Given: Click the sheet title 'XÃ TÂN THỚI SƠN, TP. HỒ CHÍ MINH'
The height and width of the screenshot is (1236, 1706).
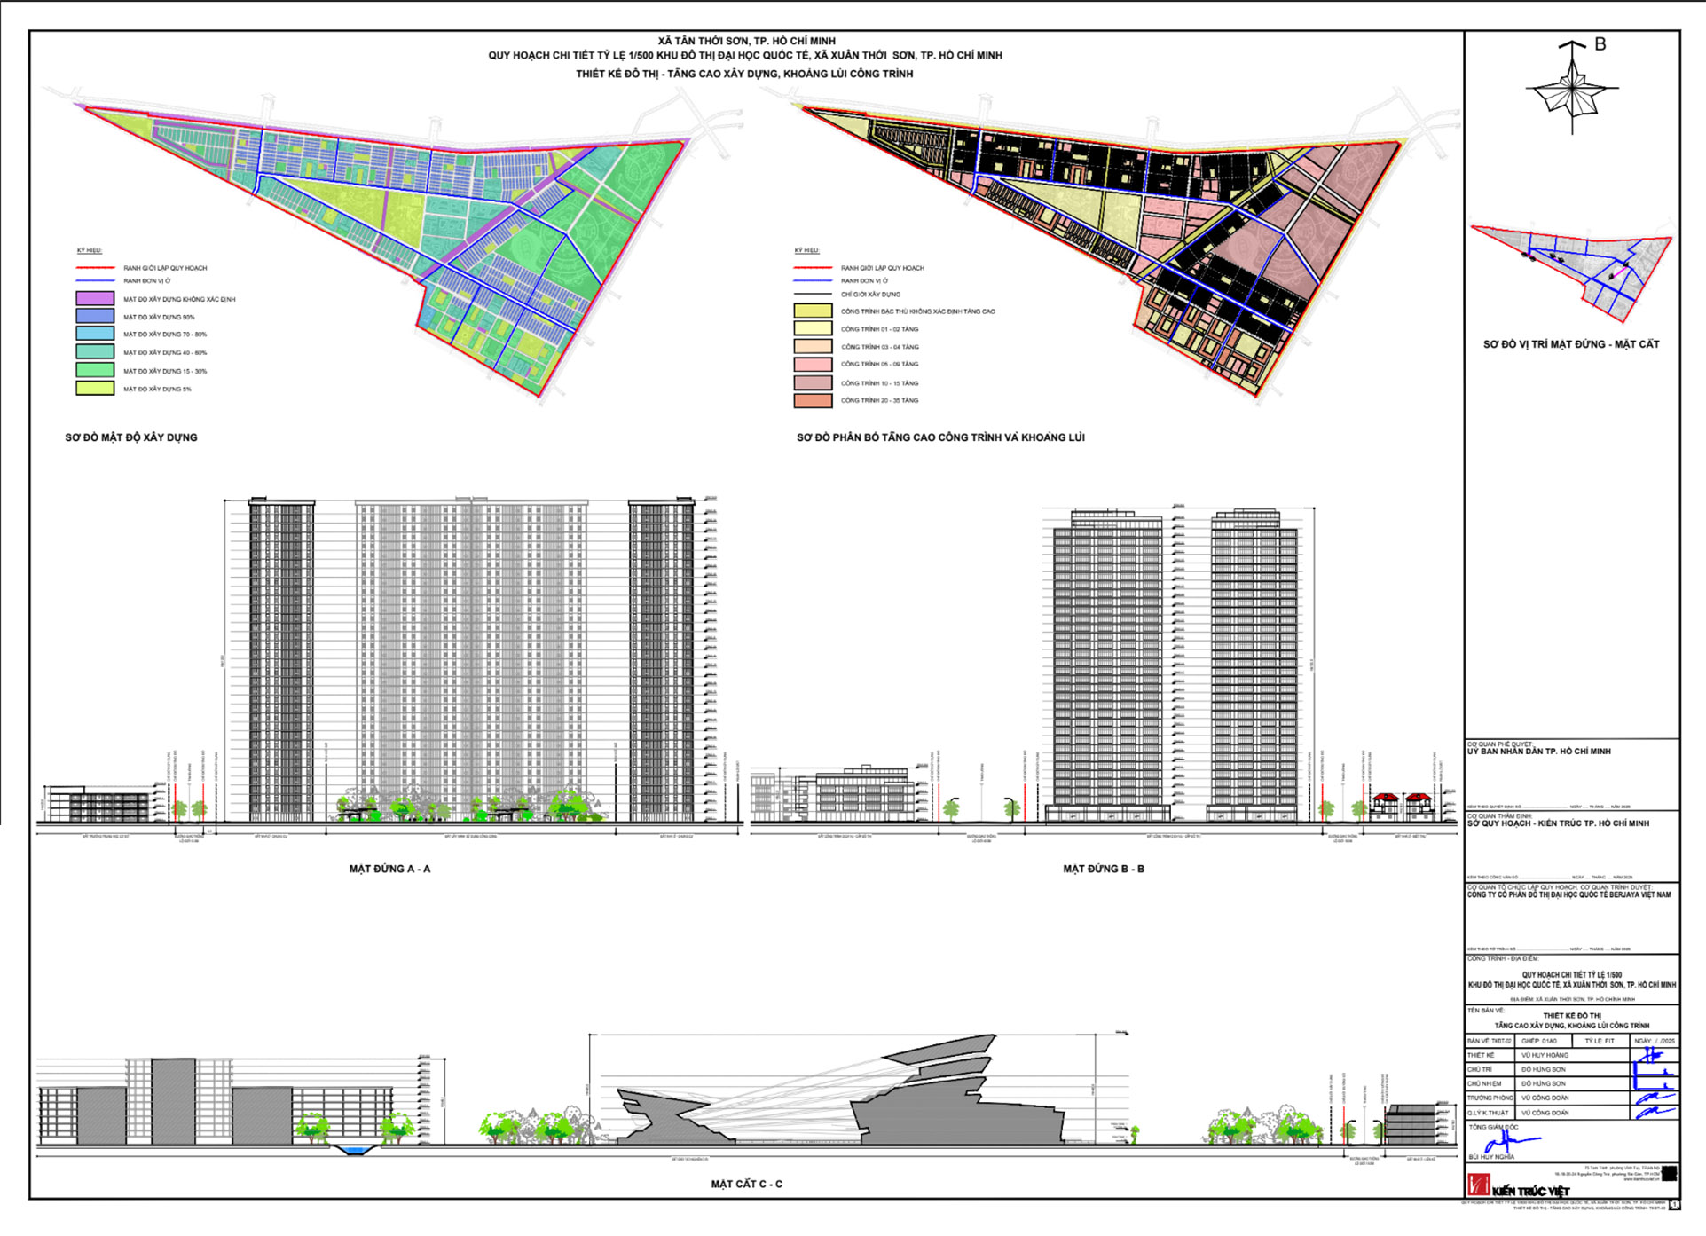Looking at the screenshot, I should click(746, 41).
